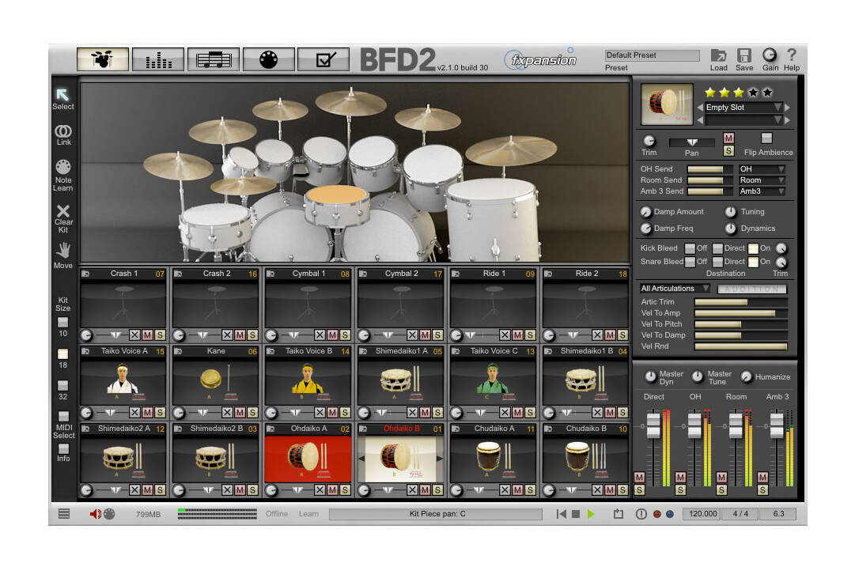Select the Ohdaiko A kit slot
855x567 pixels.
(308, 459)
